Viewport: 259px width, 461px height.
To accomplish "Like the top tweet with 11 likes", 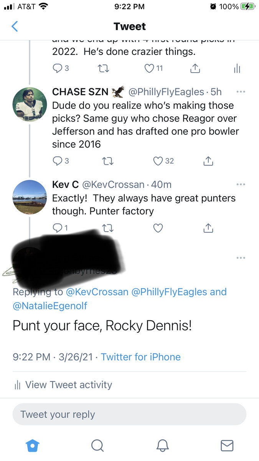I will coord(149,68).
